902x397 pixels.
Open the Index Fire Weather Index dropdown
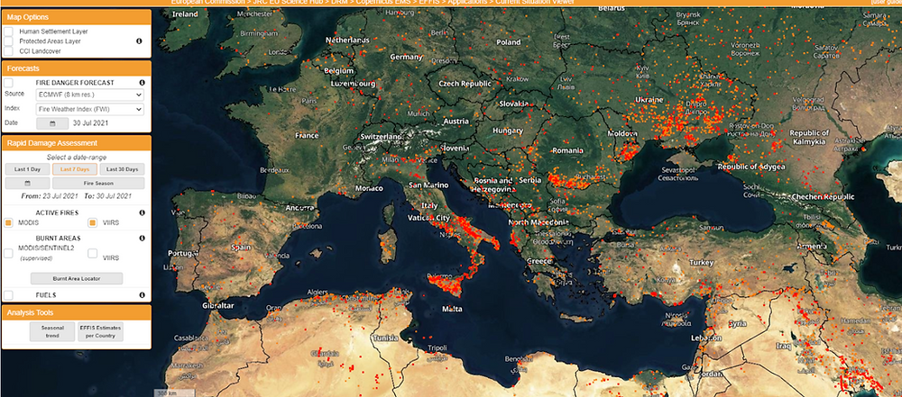pos(89,109)
